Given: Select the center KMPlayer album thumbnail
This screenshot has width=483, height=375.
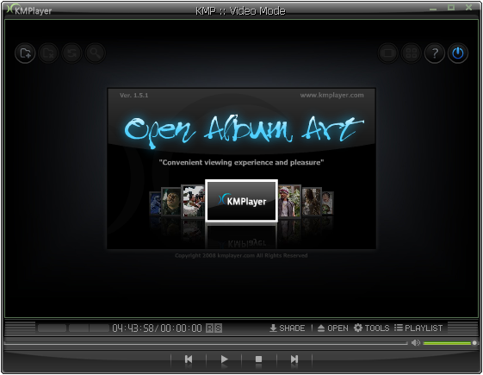Looking at the screenshot, I should [241, 201].
